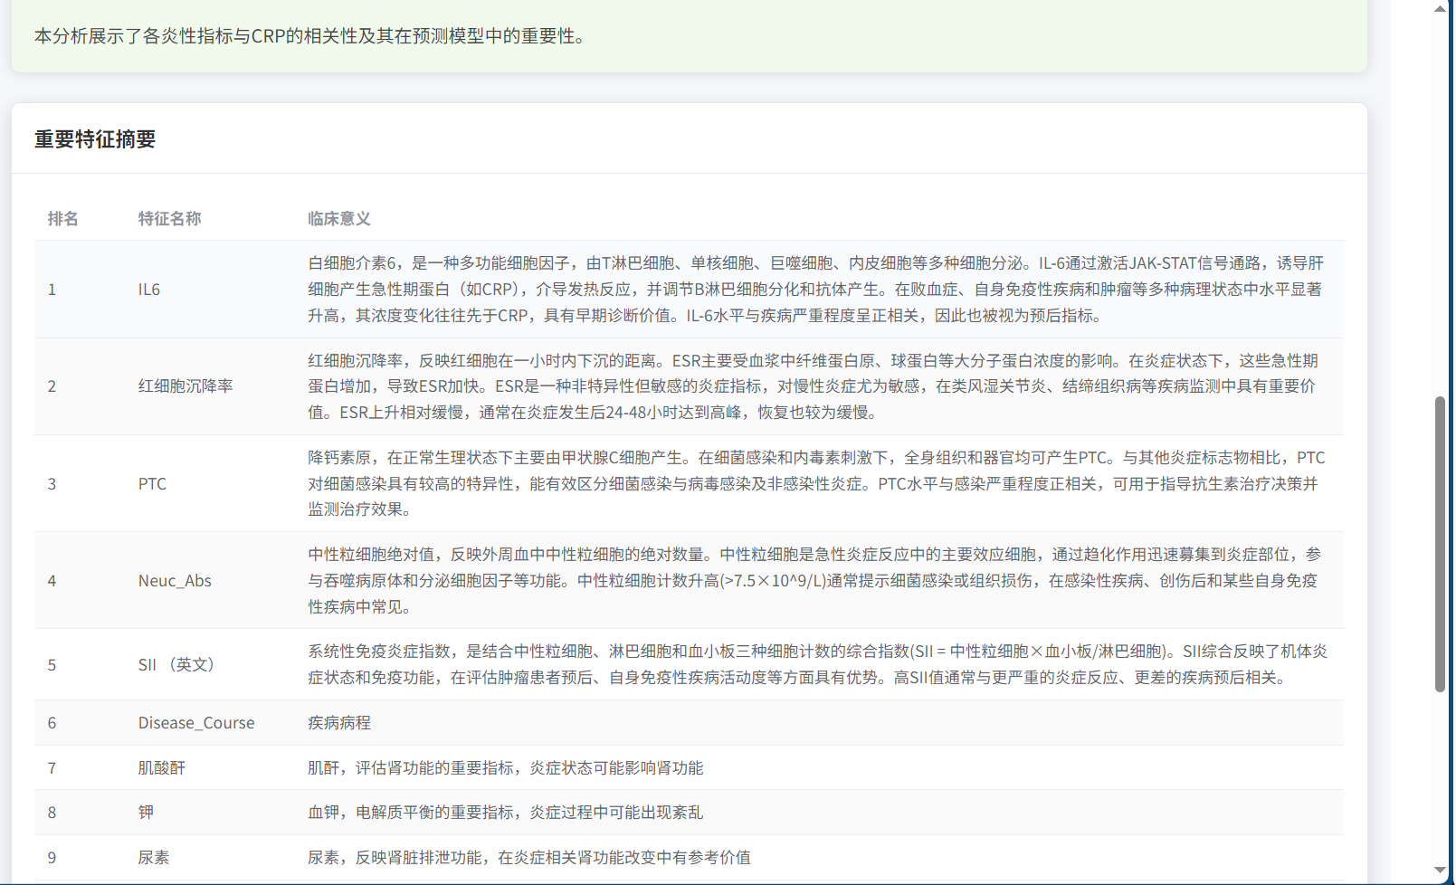
Task: Click the scrollbar up arrow
Action: pyautogui.click(x=1440, y=8)
